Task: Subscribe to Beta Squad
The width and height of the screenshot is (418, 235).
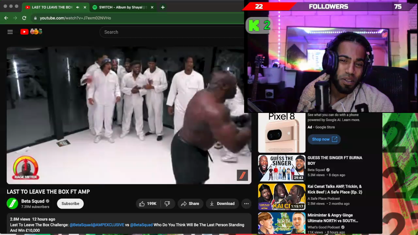Action: 70,204
